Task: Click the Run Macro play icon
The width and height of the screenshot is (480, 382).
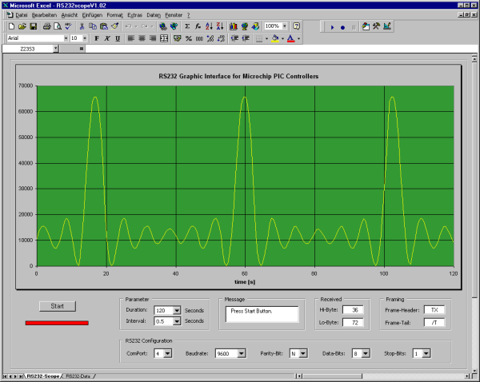Action: point(332,26)
